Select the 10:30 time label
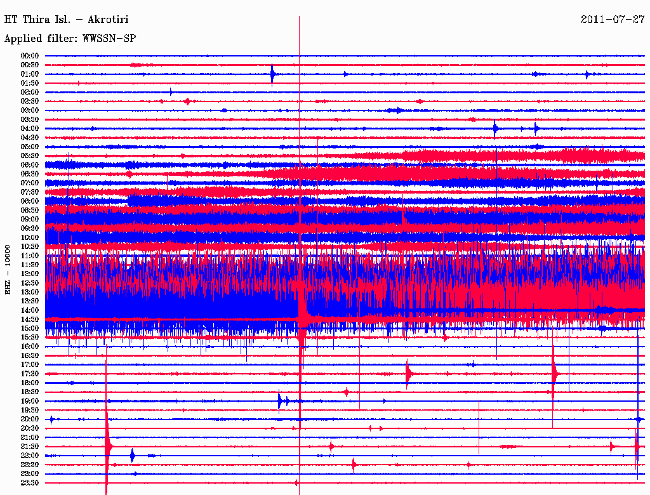 coord(30,247)
